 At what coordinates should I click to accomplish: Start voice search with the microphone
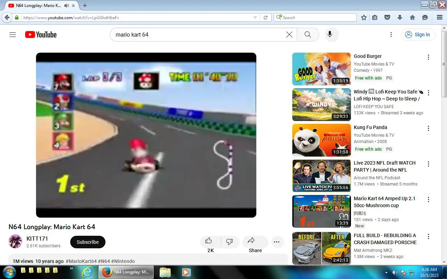coord(330,35)
